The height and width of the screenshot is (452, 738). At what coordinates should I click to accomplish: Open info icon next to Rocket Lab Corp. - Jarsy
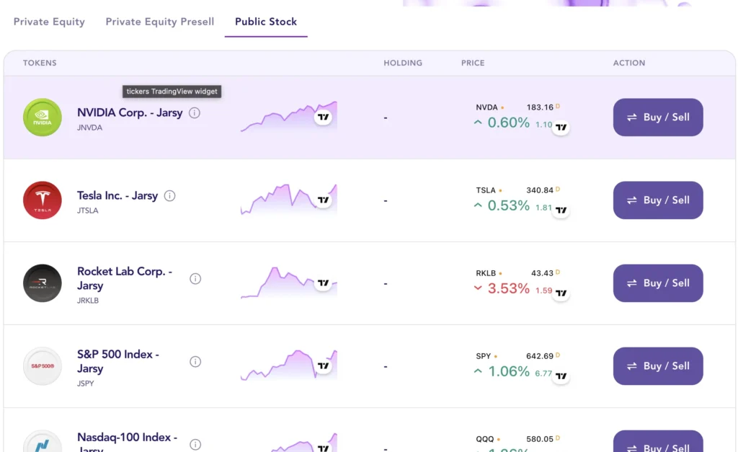click(195, 279)
